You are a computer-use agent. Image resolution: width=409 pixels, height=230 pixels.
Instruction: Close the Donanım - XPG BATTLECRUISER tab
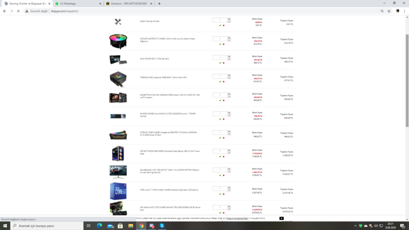(151, 4)
